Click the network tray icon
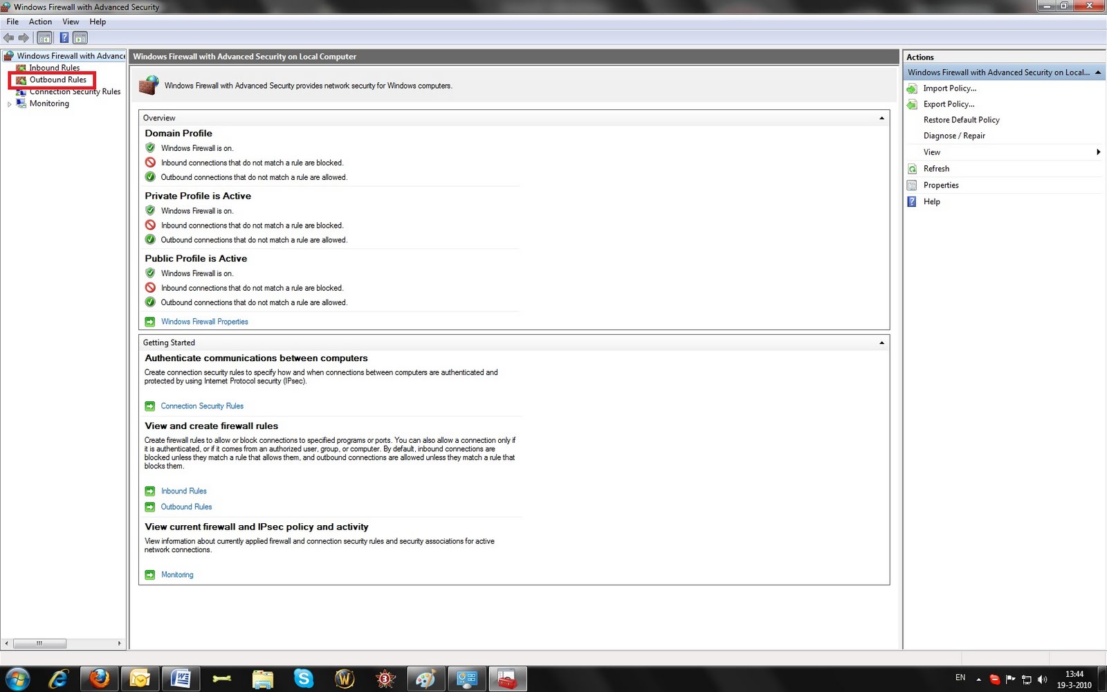Image resolution: width=1107 pixels, height=692 pixels. (1027, 680)
